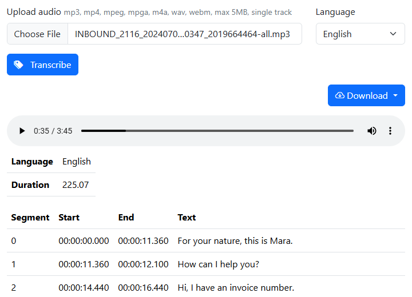Click the bold Language label beside English
The width and height of the screenshot is (412, 297).
point(32,162)
